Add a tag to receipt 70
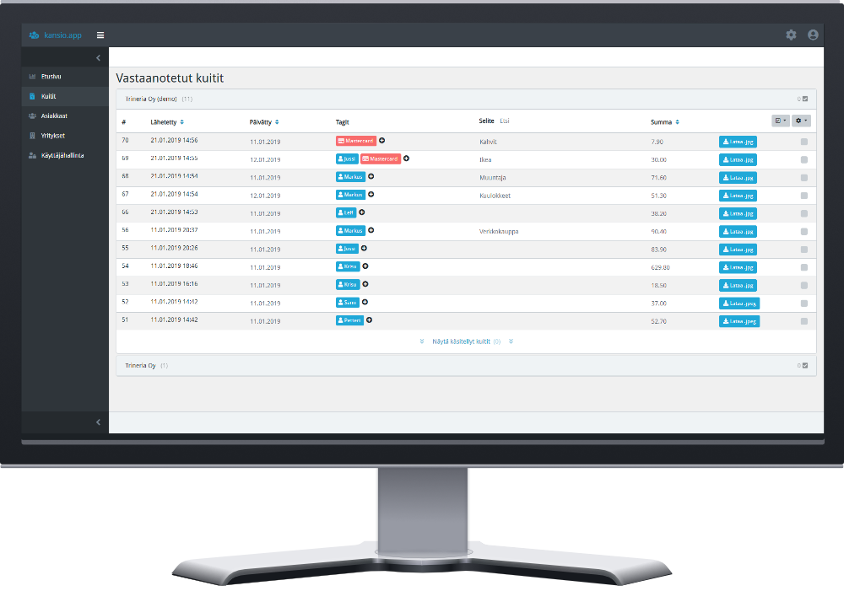The image size is (844, 591). click(x=382, y=141)
